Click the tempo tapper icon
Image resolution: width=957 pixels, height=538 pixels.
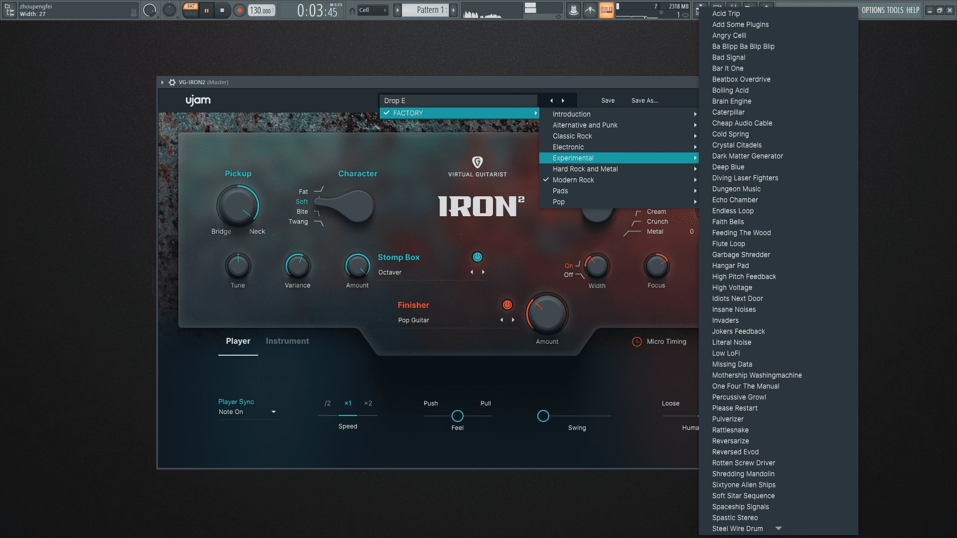[x=590, y=10]
